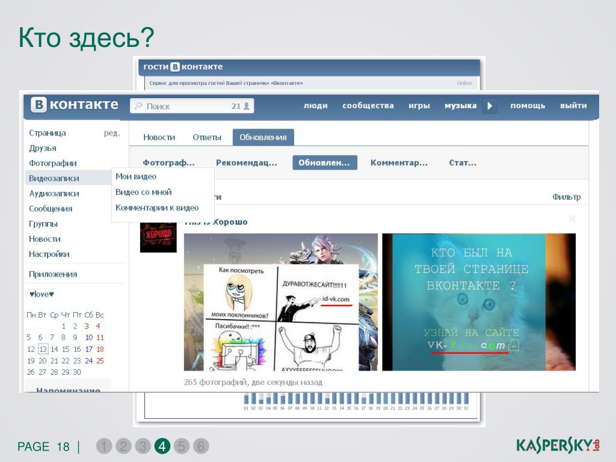616x462 pixels.
Task: Choose Видео со мной from the popup
Action: (x=143, y=192)
